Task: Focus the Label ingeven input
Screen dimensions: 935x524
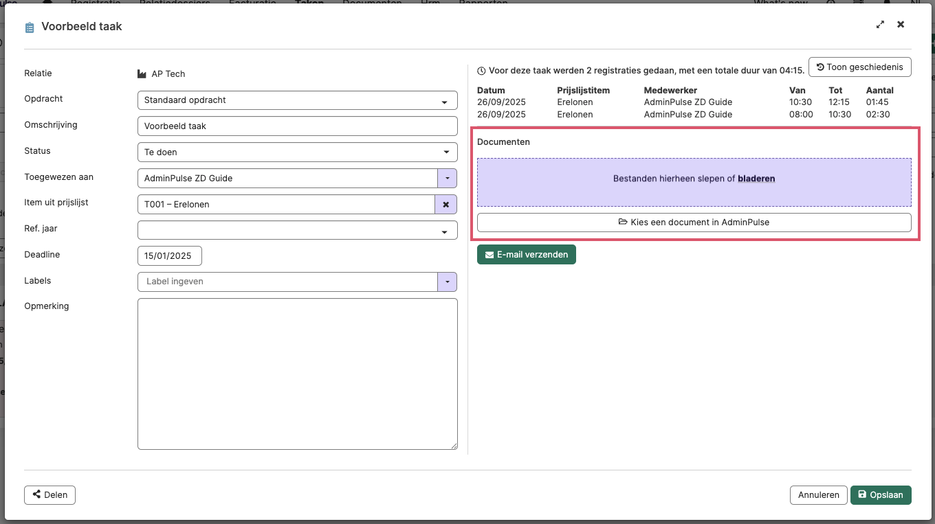Action: pyautogui.click(x=287, y=282)
